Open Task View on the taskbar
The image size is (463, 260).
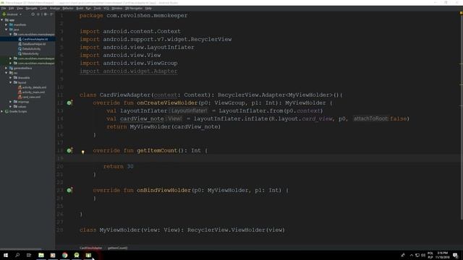point(29,255)
